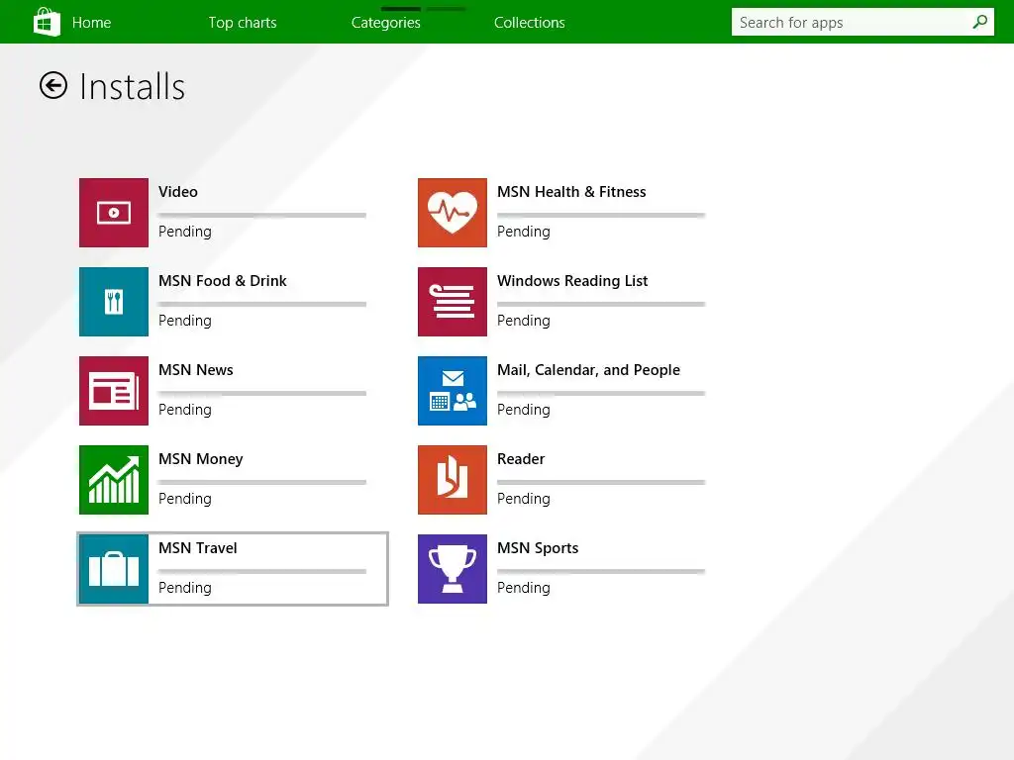
Task: Click the MSN Travel title text
Action: tap(198, 548)
